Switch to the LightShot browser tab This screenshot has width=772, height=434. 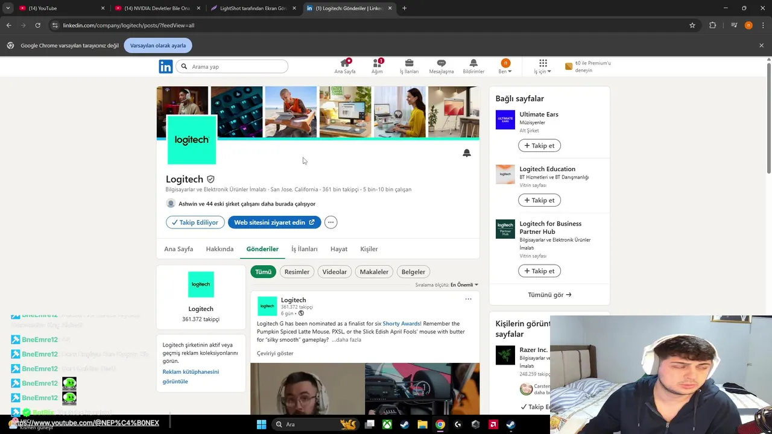[x=253, y=8]
